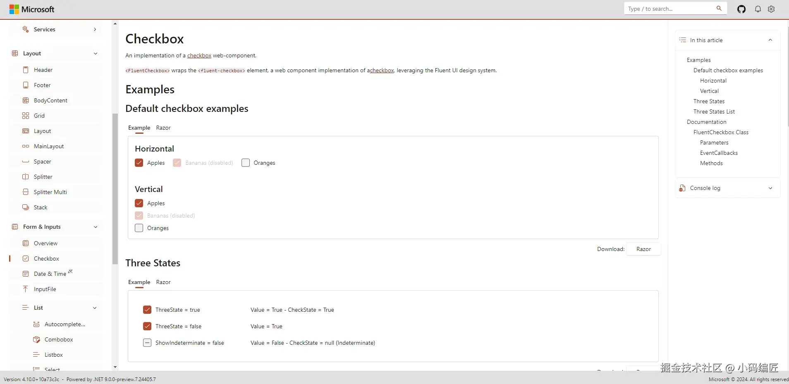Open site settings gear
Screen dimensions: 789x384
point(771,9)
